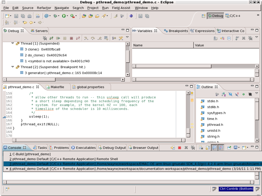The width and height of the screenshot is (262, 196).
Task: Collapse all entries in Variables view
Action: (x=229, y=38)
